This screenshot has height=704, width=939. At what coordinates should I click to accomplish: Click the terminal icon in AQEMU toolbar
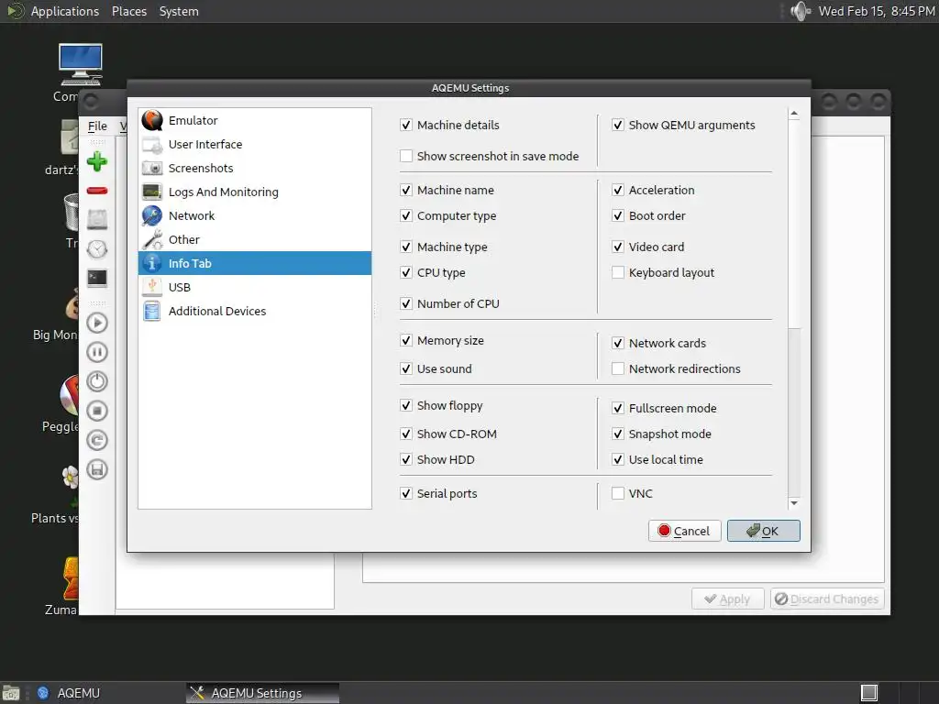click(x=97, y=279)
